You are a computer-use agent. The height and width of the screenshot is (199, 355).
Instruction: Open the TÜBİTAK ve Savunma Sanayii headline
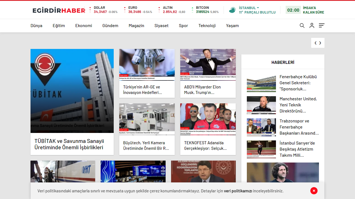(69, 144)
